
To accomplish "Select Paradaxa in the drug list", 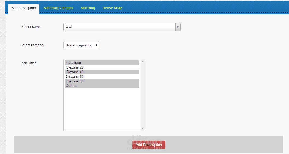I will 102,63.
